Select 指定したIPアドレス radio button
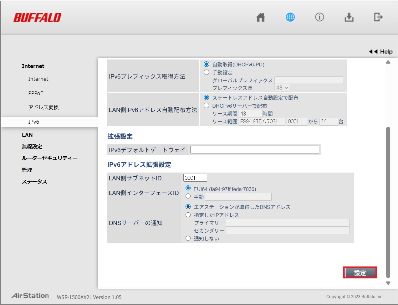This screenshot has width=398, height=305. click(188, 215)
